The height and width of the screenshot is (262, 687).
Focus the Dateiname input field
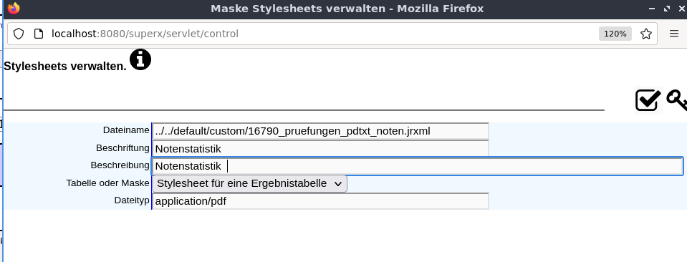pyautogui.click(x=320, y=131)
